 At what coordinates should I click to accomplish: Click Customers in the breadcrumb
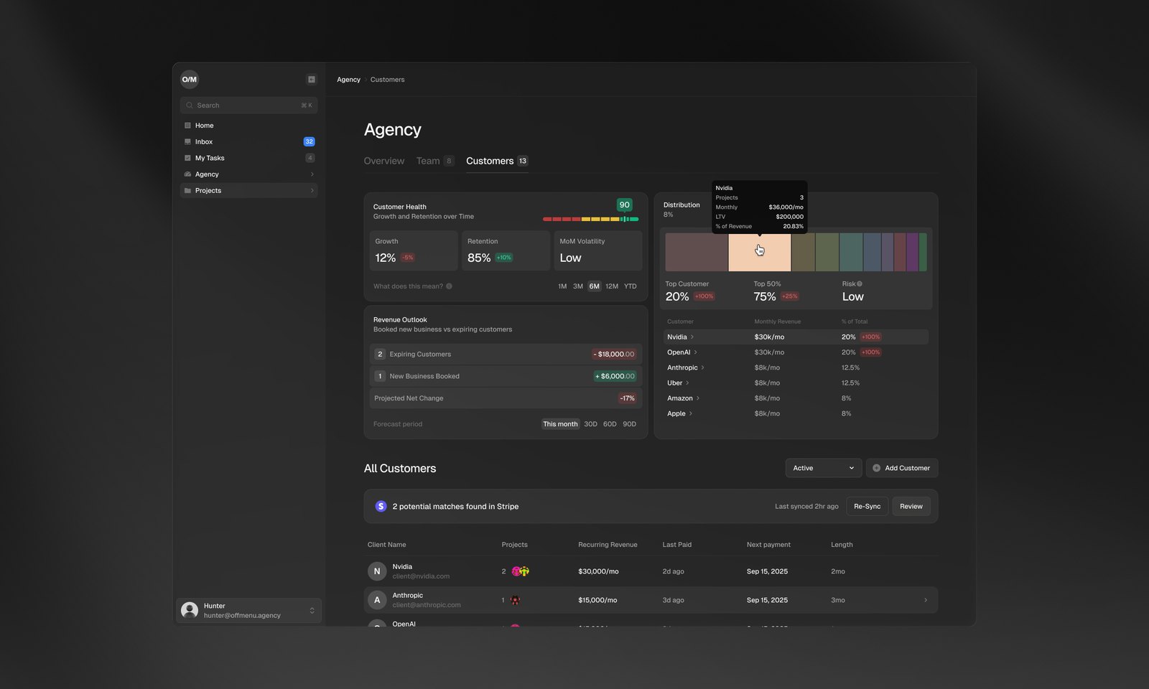coord(387,80)
